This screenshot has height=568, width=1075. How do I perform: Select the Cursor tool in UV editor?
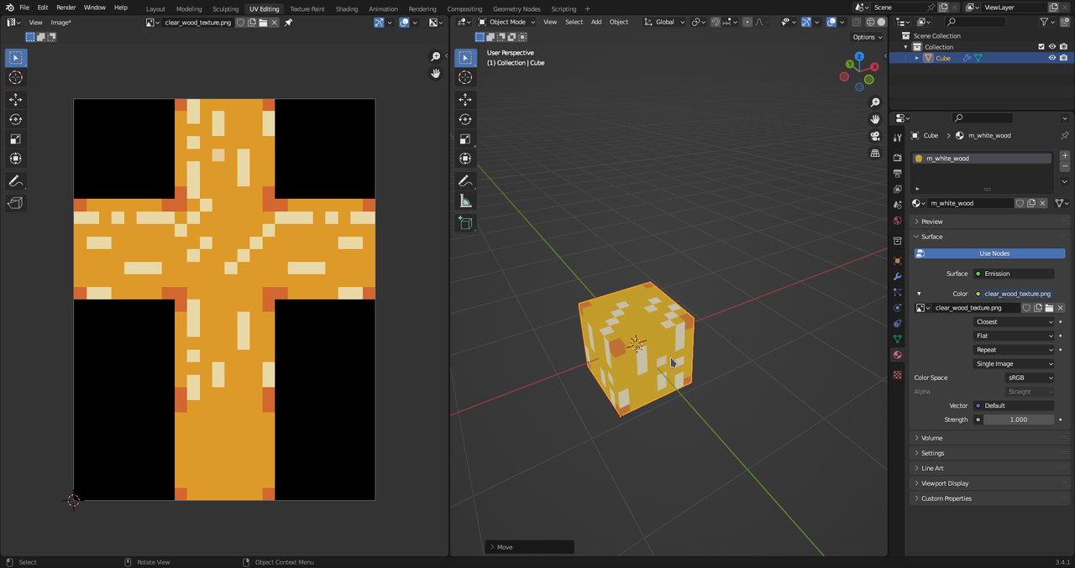16,77
